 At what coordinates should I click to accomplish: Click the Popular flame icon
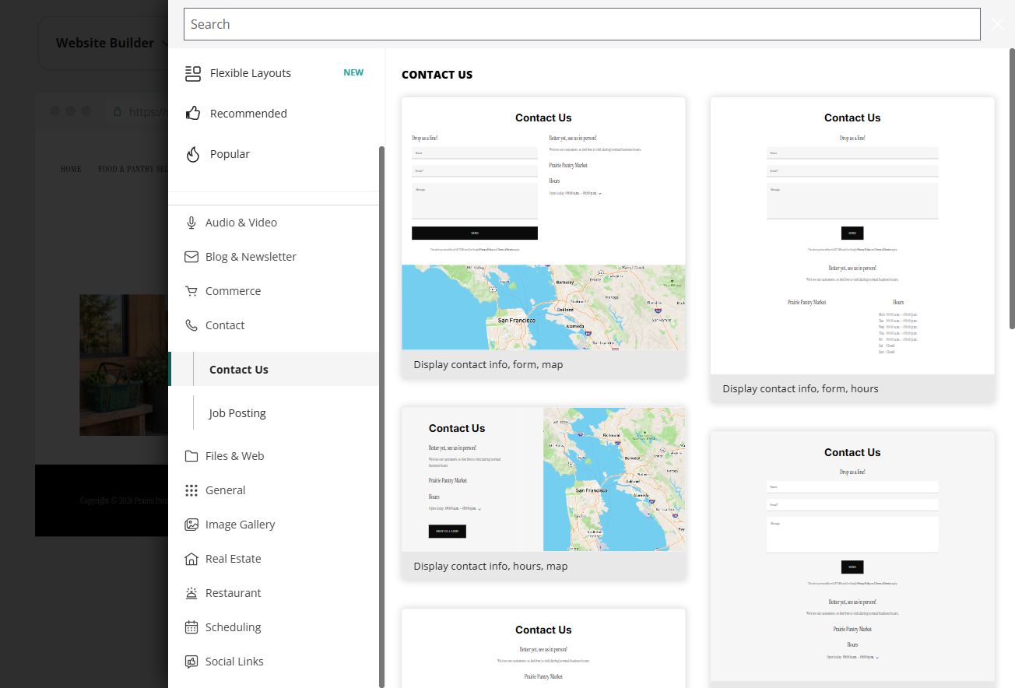(192, 154)
